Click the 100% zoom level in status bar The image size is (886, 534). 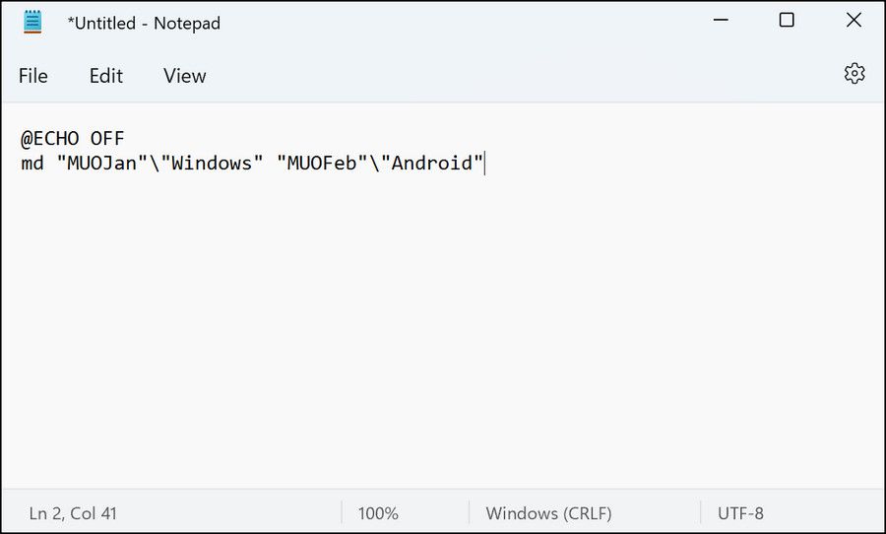(x=378, y=513)
